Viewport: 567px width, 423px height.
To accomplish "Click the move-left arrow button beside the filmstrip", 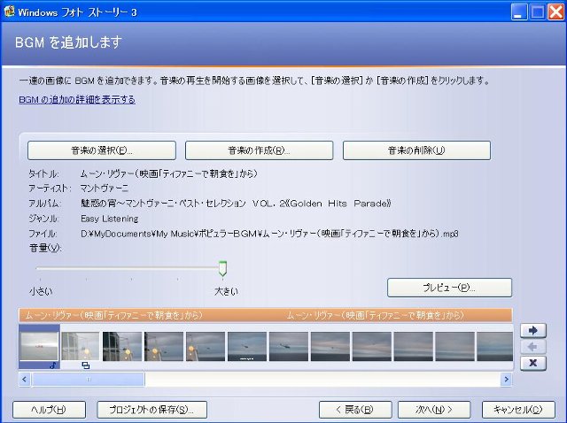I will point(533,347).
